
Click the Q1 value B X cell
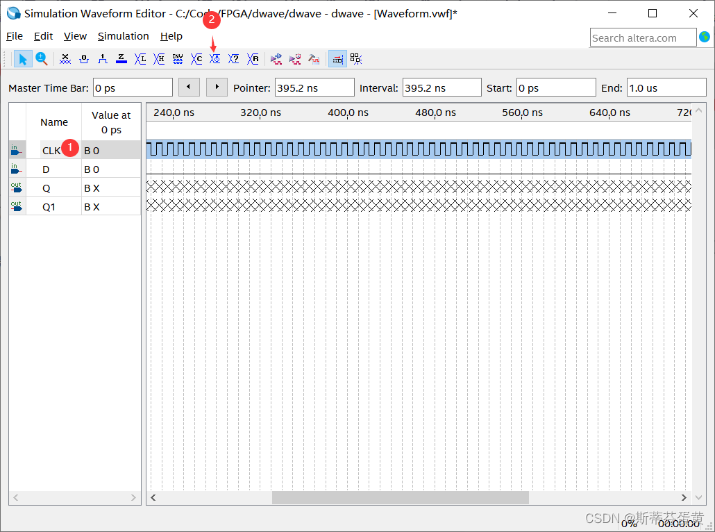tap(111, 207)
